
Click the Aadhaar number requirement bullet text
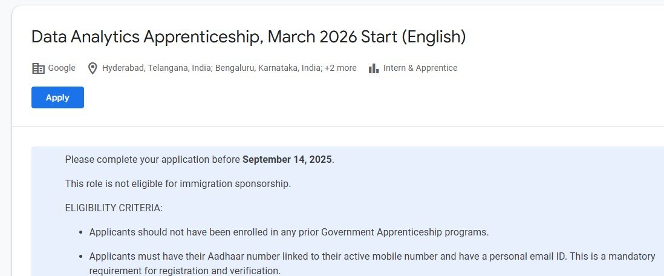(x=373, y=257)
